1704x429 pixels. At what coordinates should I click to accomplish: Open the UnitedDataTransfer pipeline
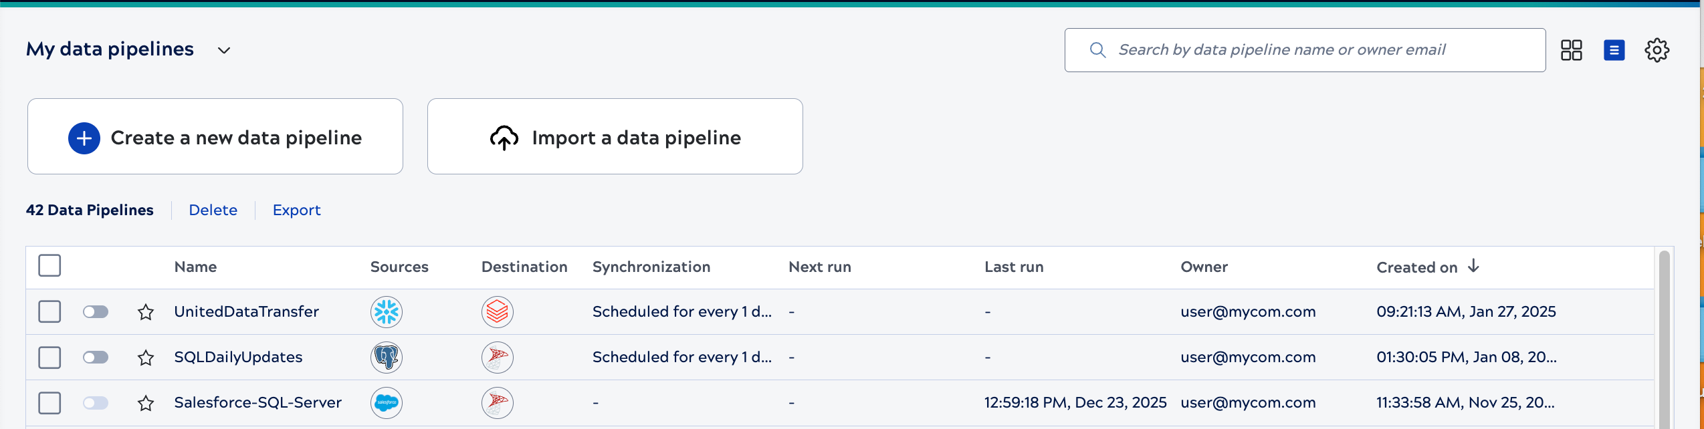coord(247,311)
